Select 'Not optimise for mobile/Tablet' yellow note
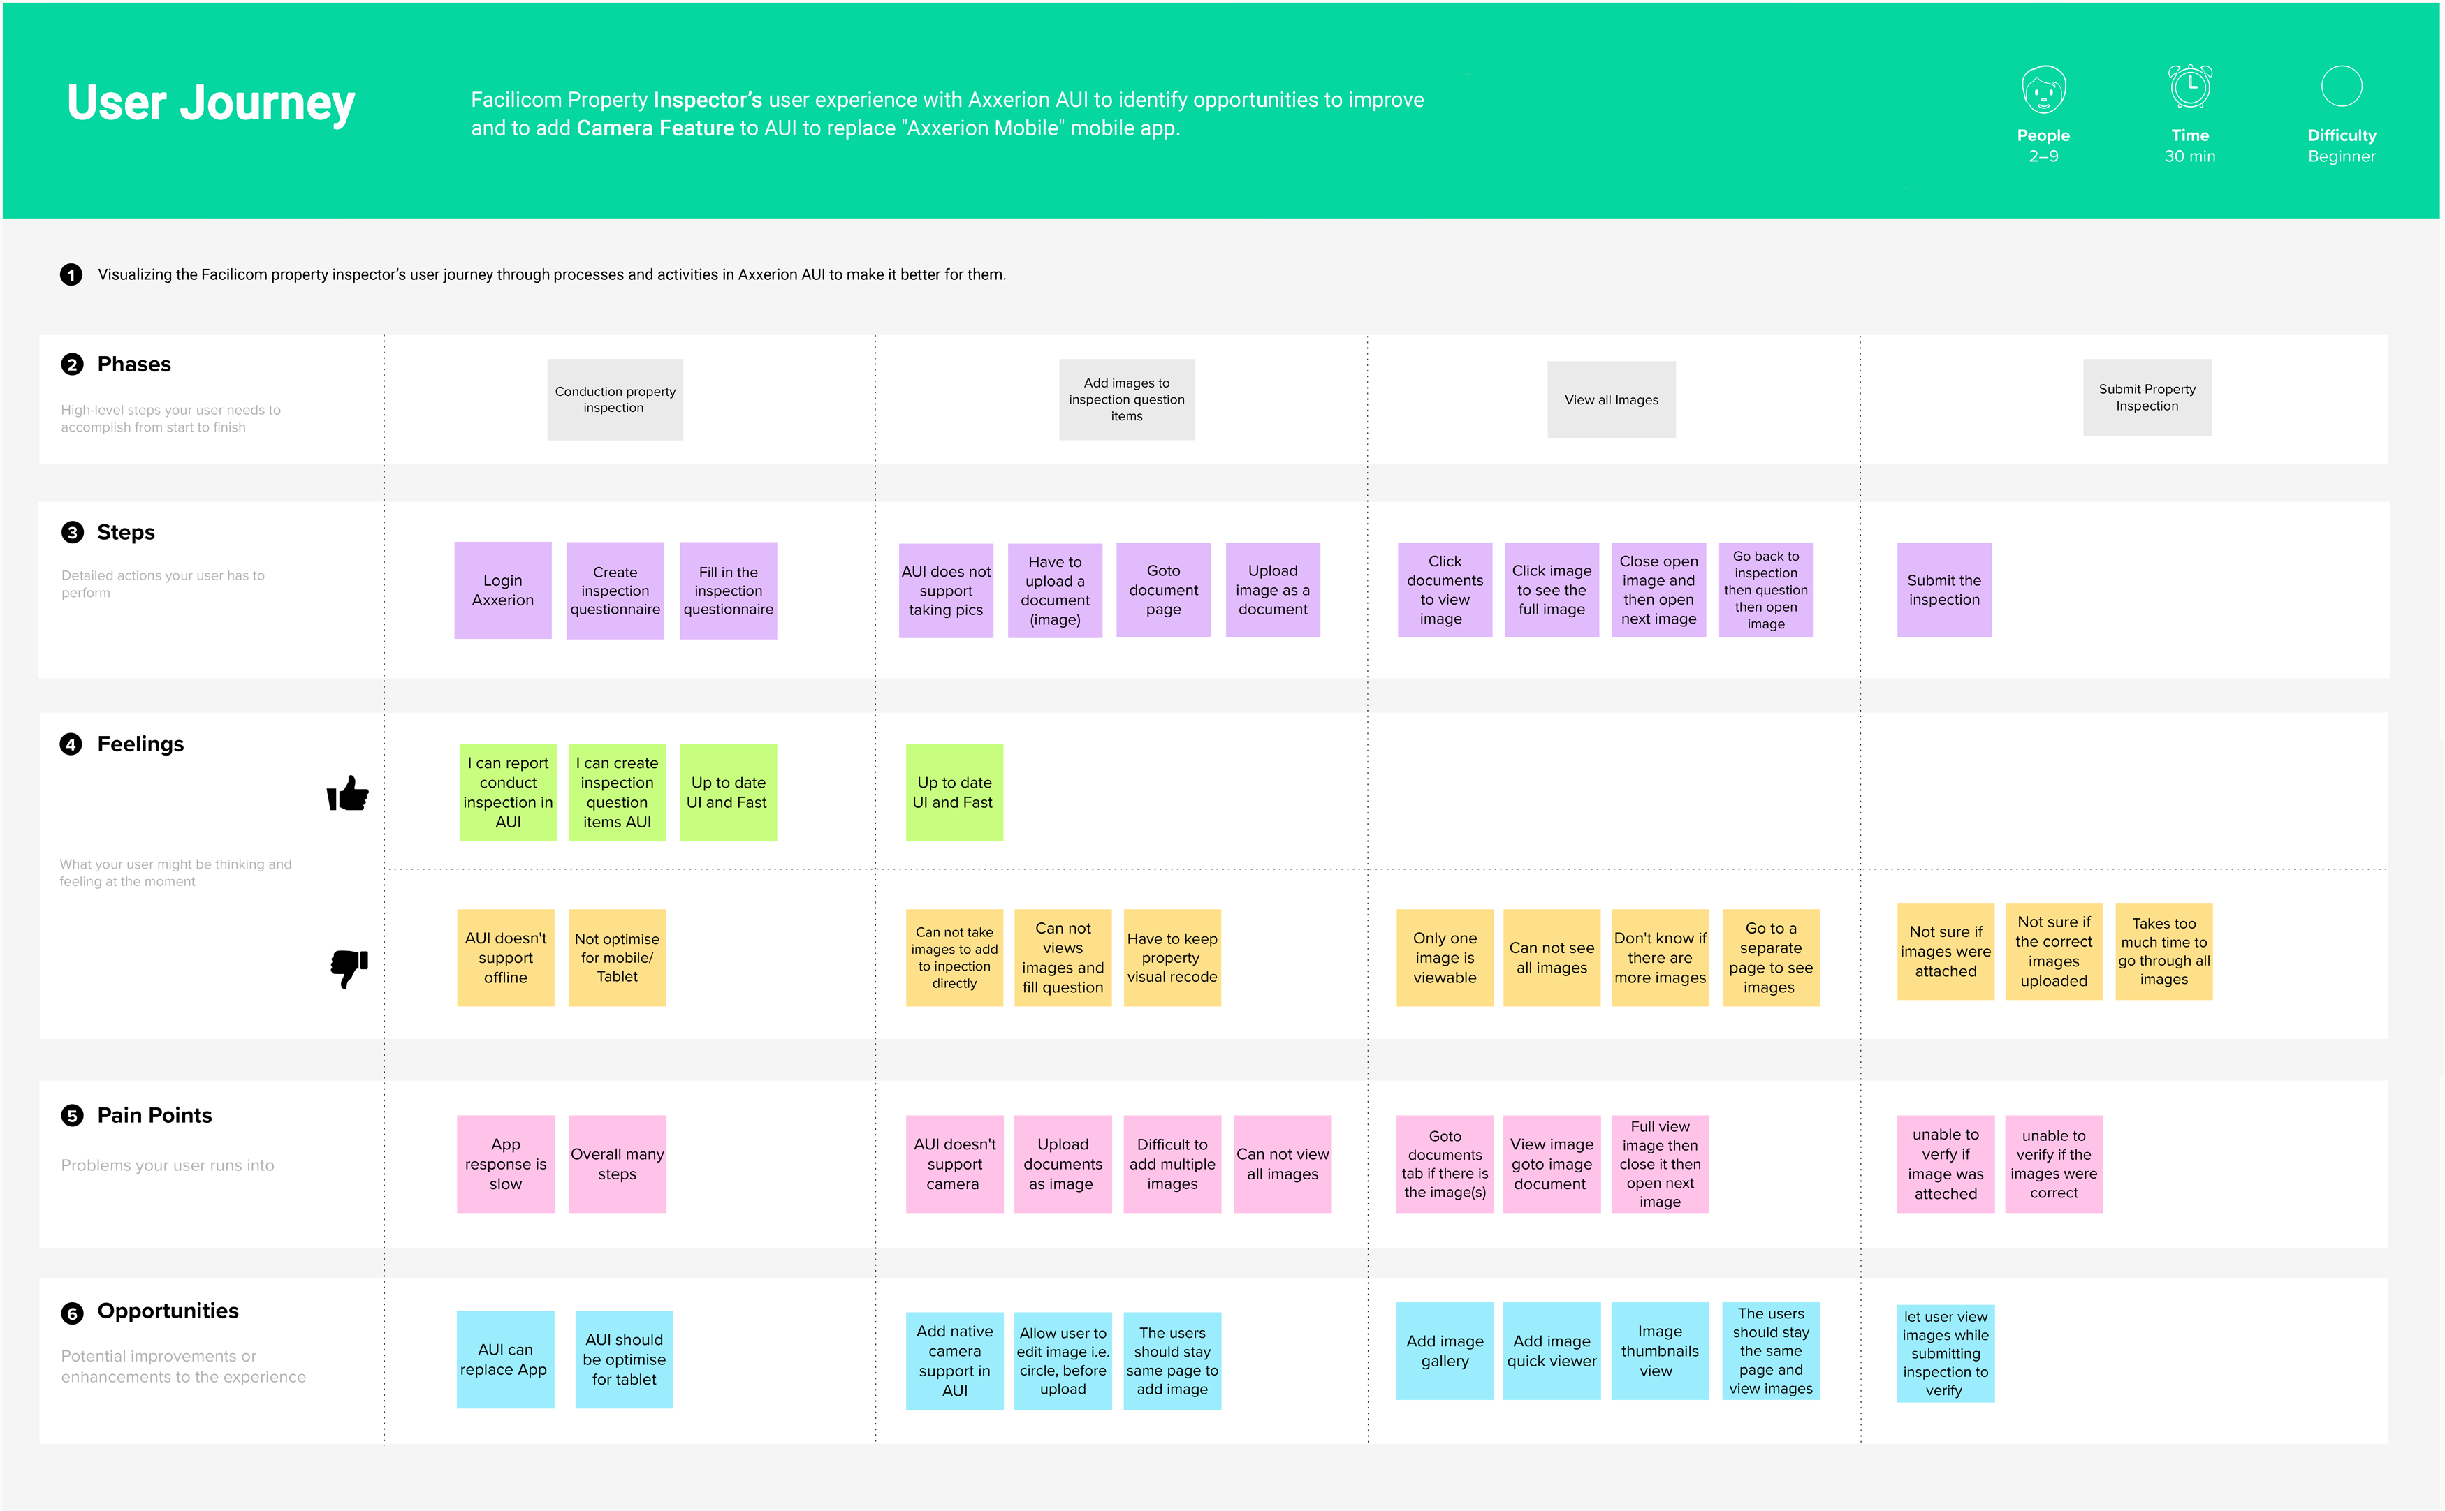 pos(617,957)
